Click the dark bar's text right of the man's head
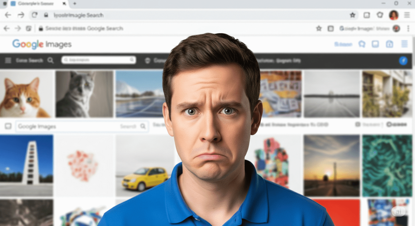 click(x=279, y=61)
